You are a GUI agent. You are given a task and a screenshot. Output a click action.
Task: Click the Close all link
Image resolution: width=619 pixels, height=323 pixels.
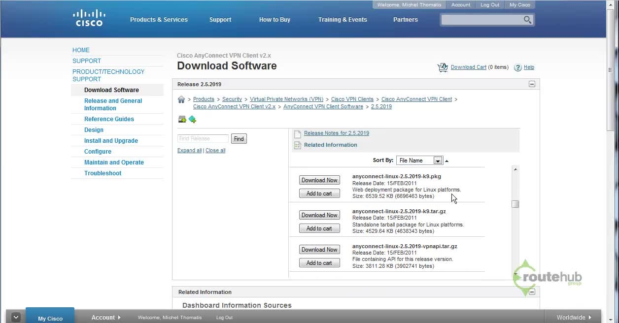(215, 151)
